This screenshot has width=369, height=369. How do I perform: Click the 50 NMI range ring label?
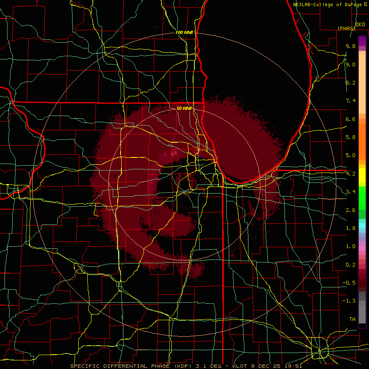(184, 108)
